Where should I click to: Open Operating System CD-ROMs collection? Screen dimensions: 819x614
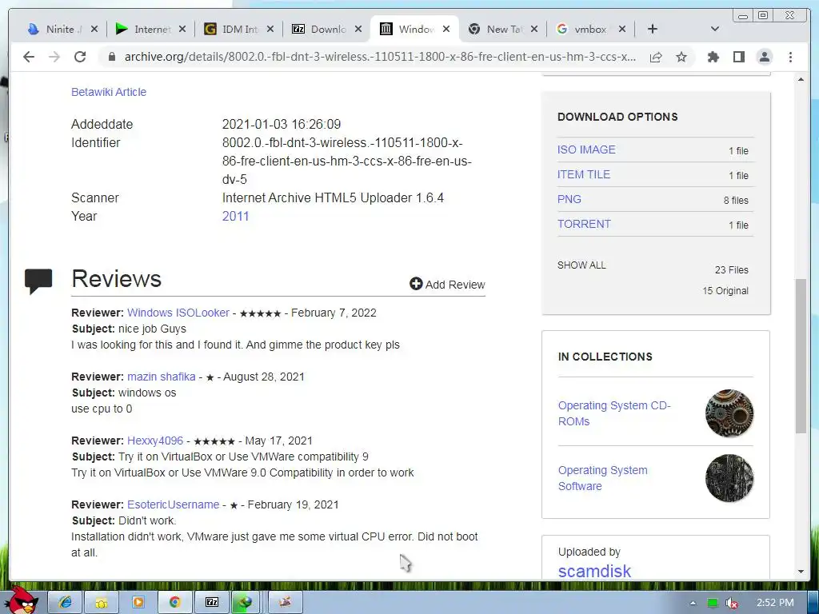point(614,413)
